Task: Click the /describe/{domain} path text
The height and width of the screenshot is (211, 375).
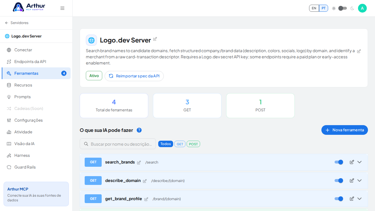Action: [x=168, y=181]
